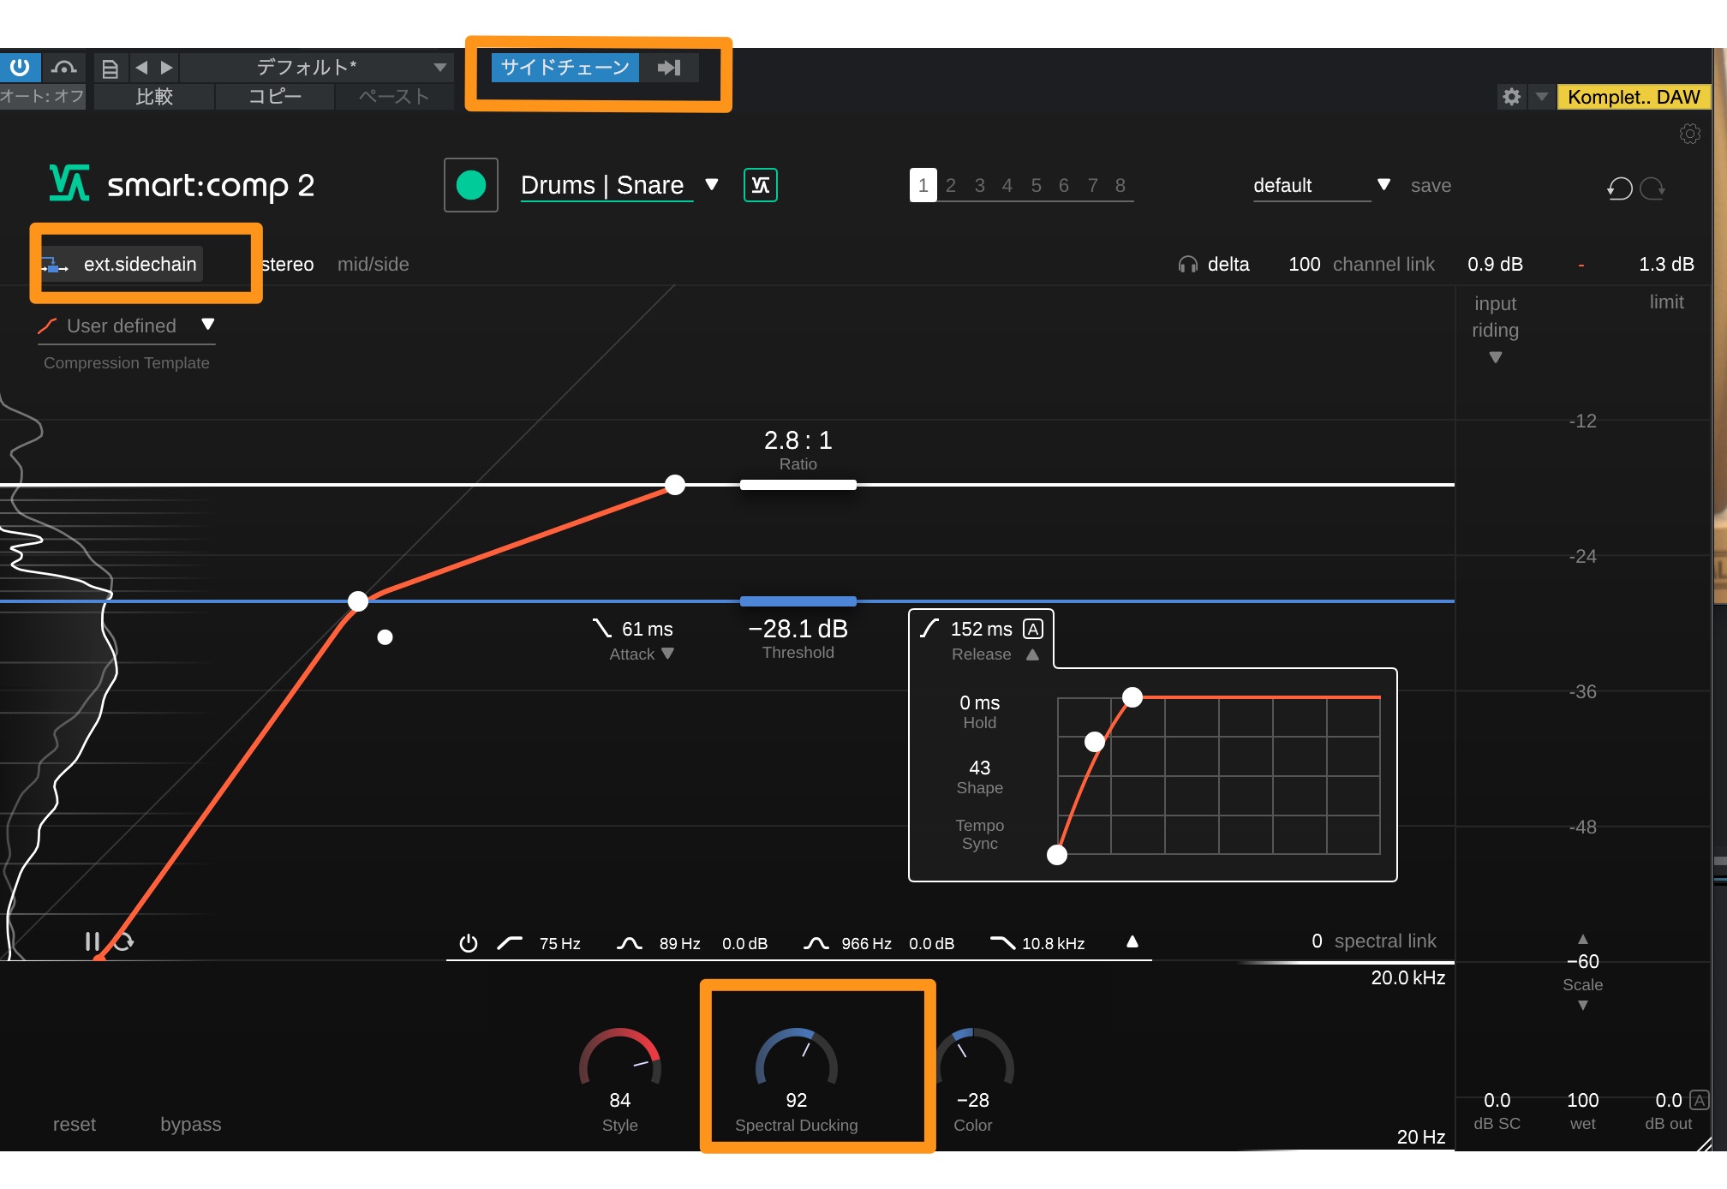
Task: Click the redo arrow icon
Action: coord(1652,188)
